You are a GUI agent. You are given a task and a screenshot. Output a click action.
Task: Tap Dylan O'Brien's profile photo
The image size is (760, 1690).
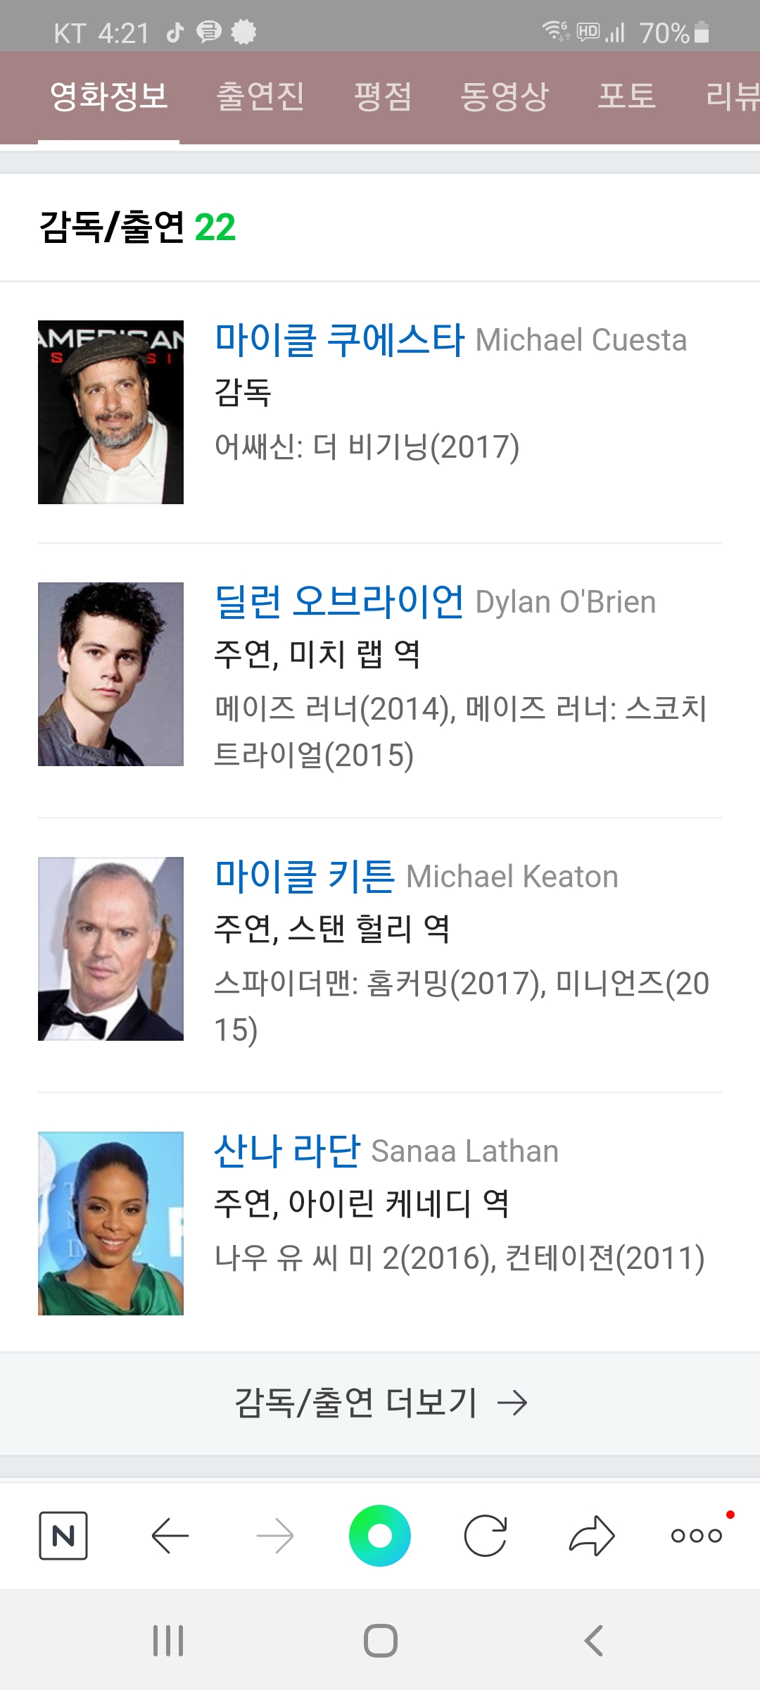point(110,674)
